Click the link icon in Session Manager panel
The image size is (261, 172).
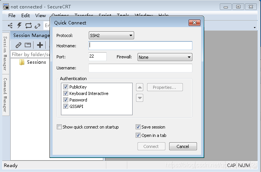pyautogui.click(x=18, y=45)
